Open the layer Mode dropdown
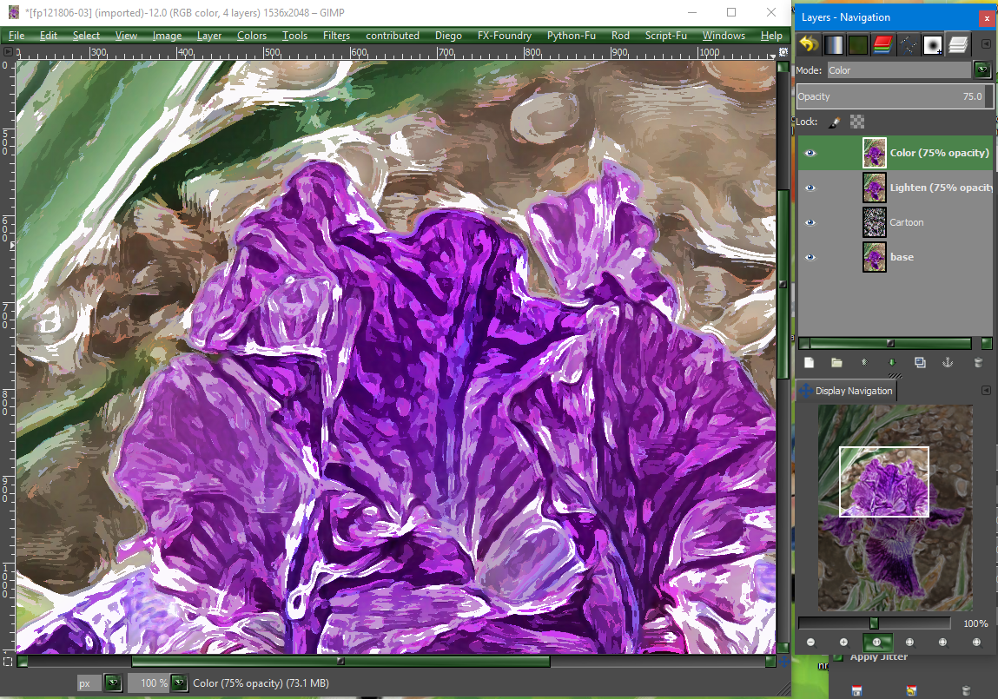 point(982,69)
